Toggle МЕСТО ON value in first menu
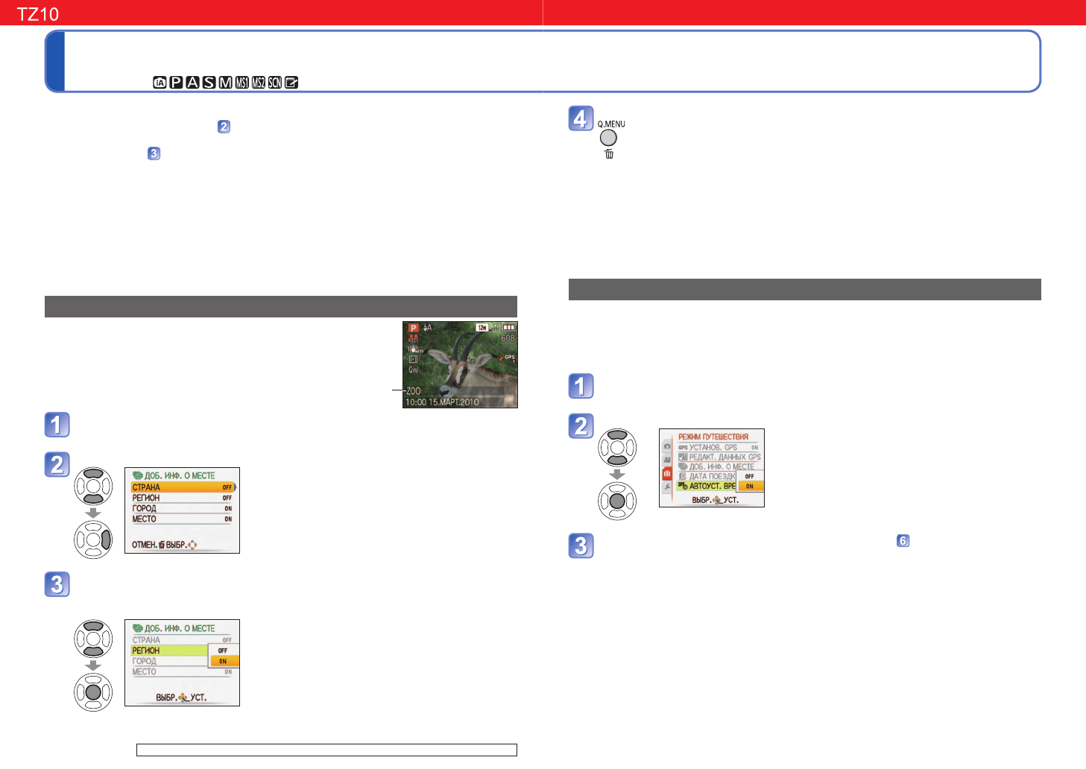This screenshot has width=1086, height=769. click(228, 519)
